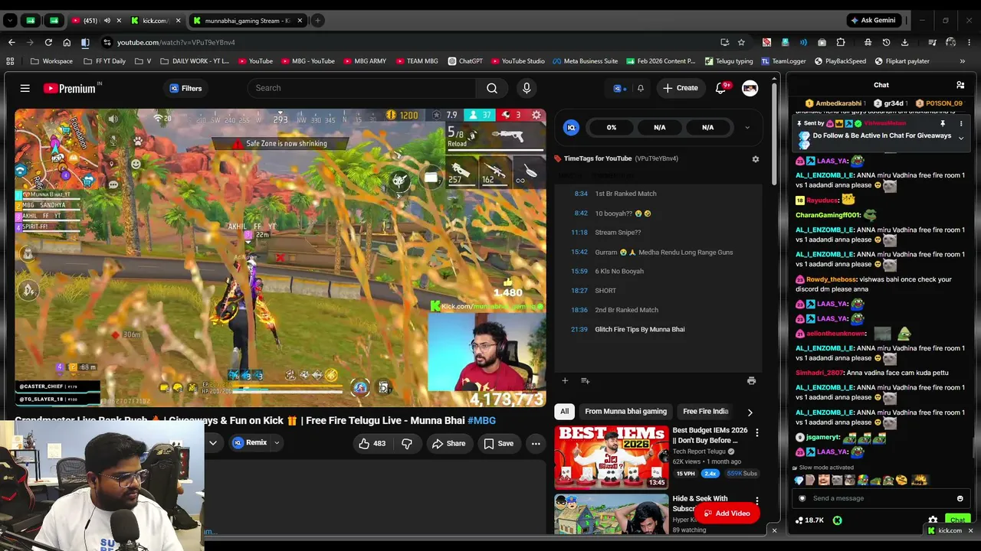Select the Free Fire India chip

pos(705,411)
